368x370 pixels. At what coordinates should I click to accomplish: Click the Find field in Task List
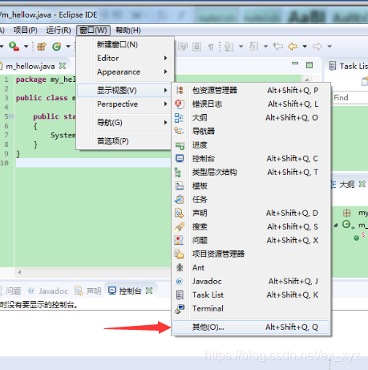[350, 98]
